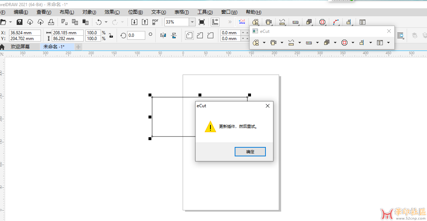Click the red node curve icon in the toolbar
This screenshot has width=427, height=221.
(x=336, y=22)
